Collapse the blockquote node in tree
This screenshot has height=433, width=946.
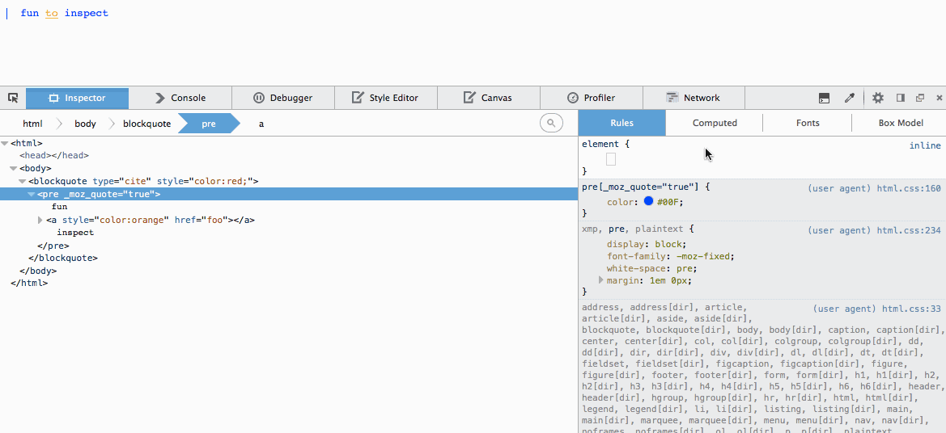(x=23, y=182)
